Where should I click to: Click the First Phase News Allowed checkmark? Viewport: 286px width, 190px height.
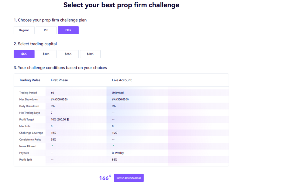pyautogui.click(x=52, y=146)
